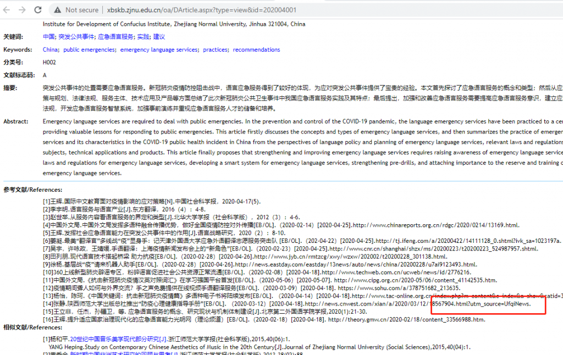The image size is (563, 355).
Task: Select the 实践 keyword link
Action: coord(143,37)
